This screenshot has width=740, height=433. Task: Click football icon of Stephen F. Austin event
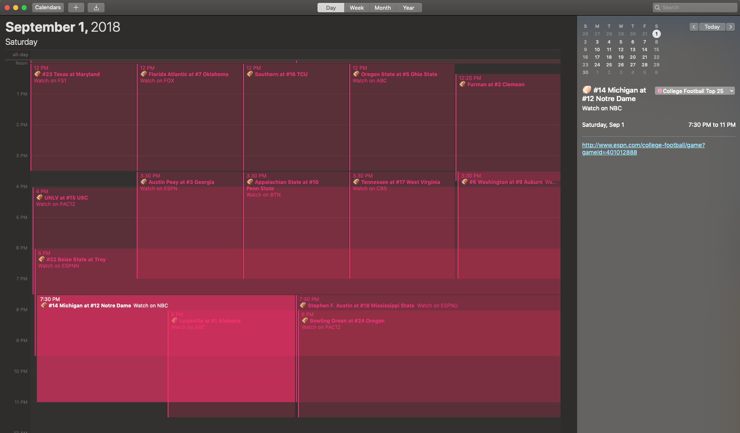coord(303,305)
